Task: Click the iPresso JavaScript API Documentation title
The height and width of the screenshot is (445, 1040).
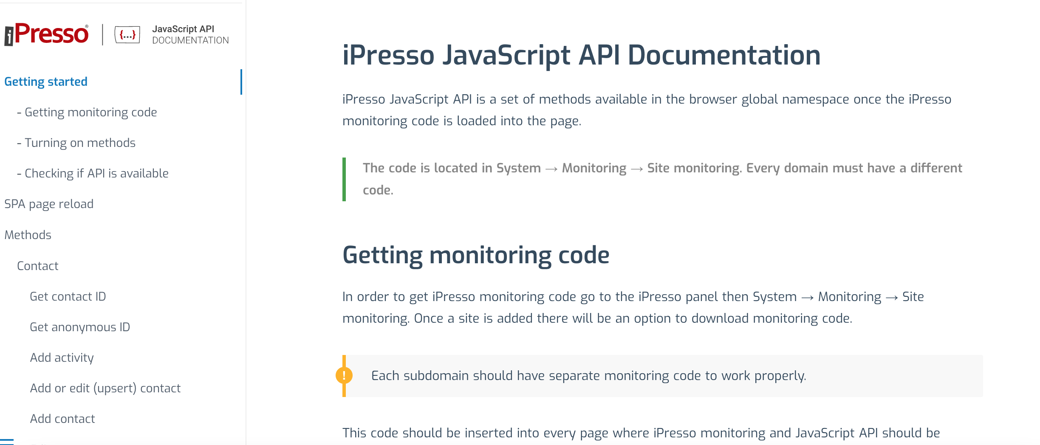Action: coord(582,55)
